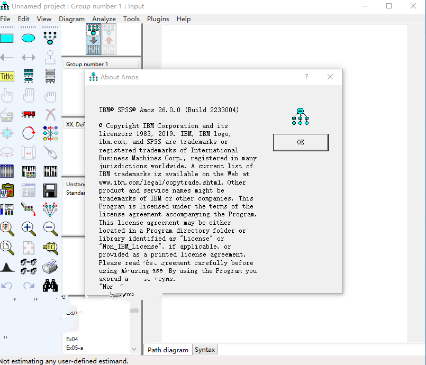Viewport: 426px width, 365px height.
Task: Open specification search binoculars icon
Action: (x=50, y=286)
